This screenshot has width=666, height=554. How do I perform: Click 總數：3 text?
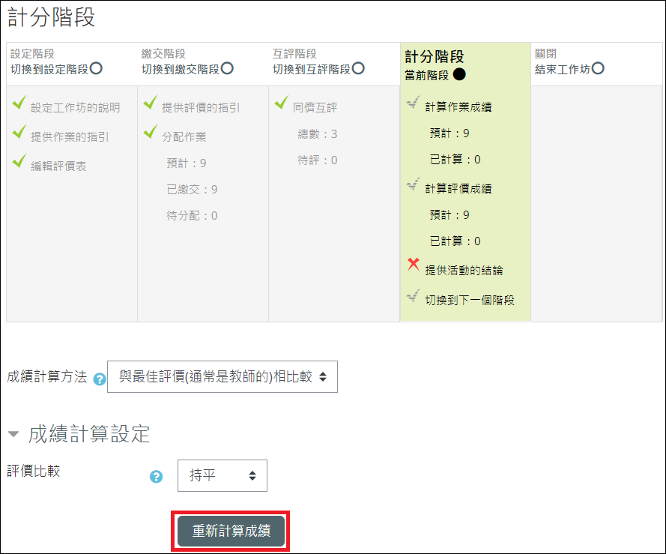coord(318,134)
